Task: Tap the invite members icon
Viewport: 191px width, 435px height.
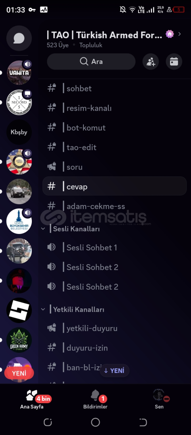Action: (151, 62)
